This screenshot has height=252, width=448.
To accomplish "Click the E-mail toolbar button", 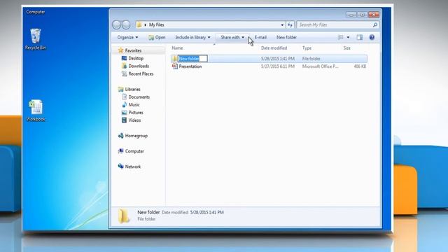I will (x=260, y=37).
